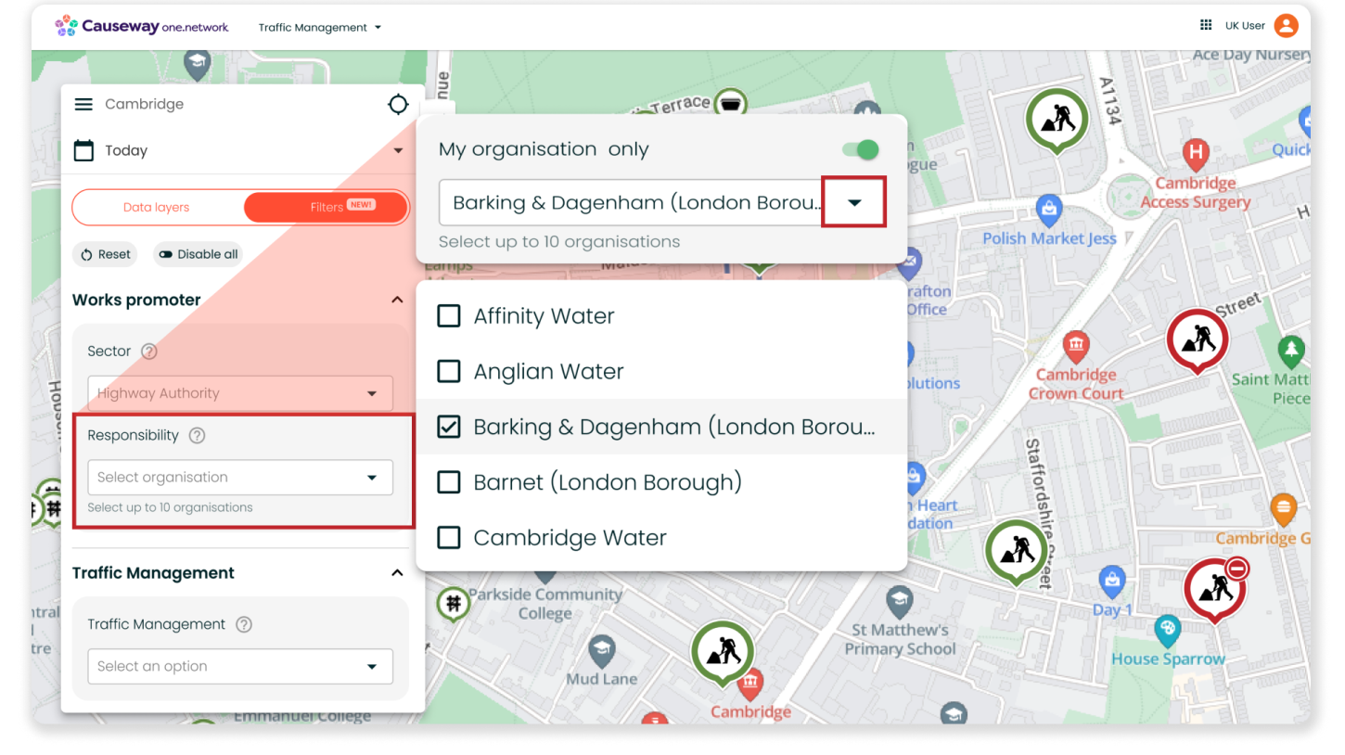Switch to the Filters tab

[x=327, y=208]
